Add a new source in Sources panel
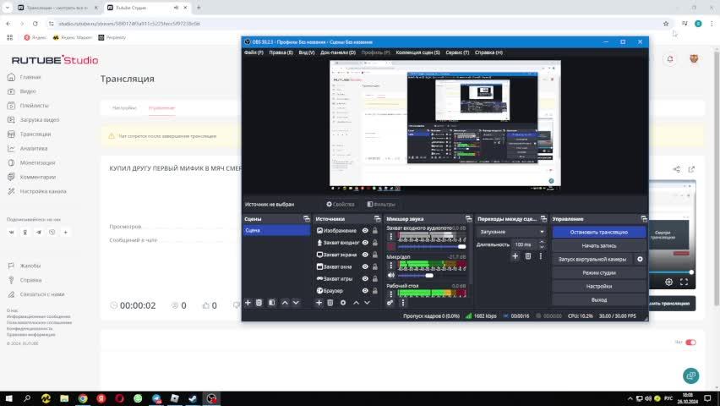The width and height of the screenshot is (720, 406). [x=319, y=303]
